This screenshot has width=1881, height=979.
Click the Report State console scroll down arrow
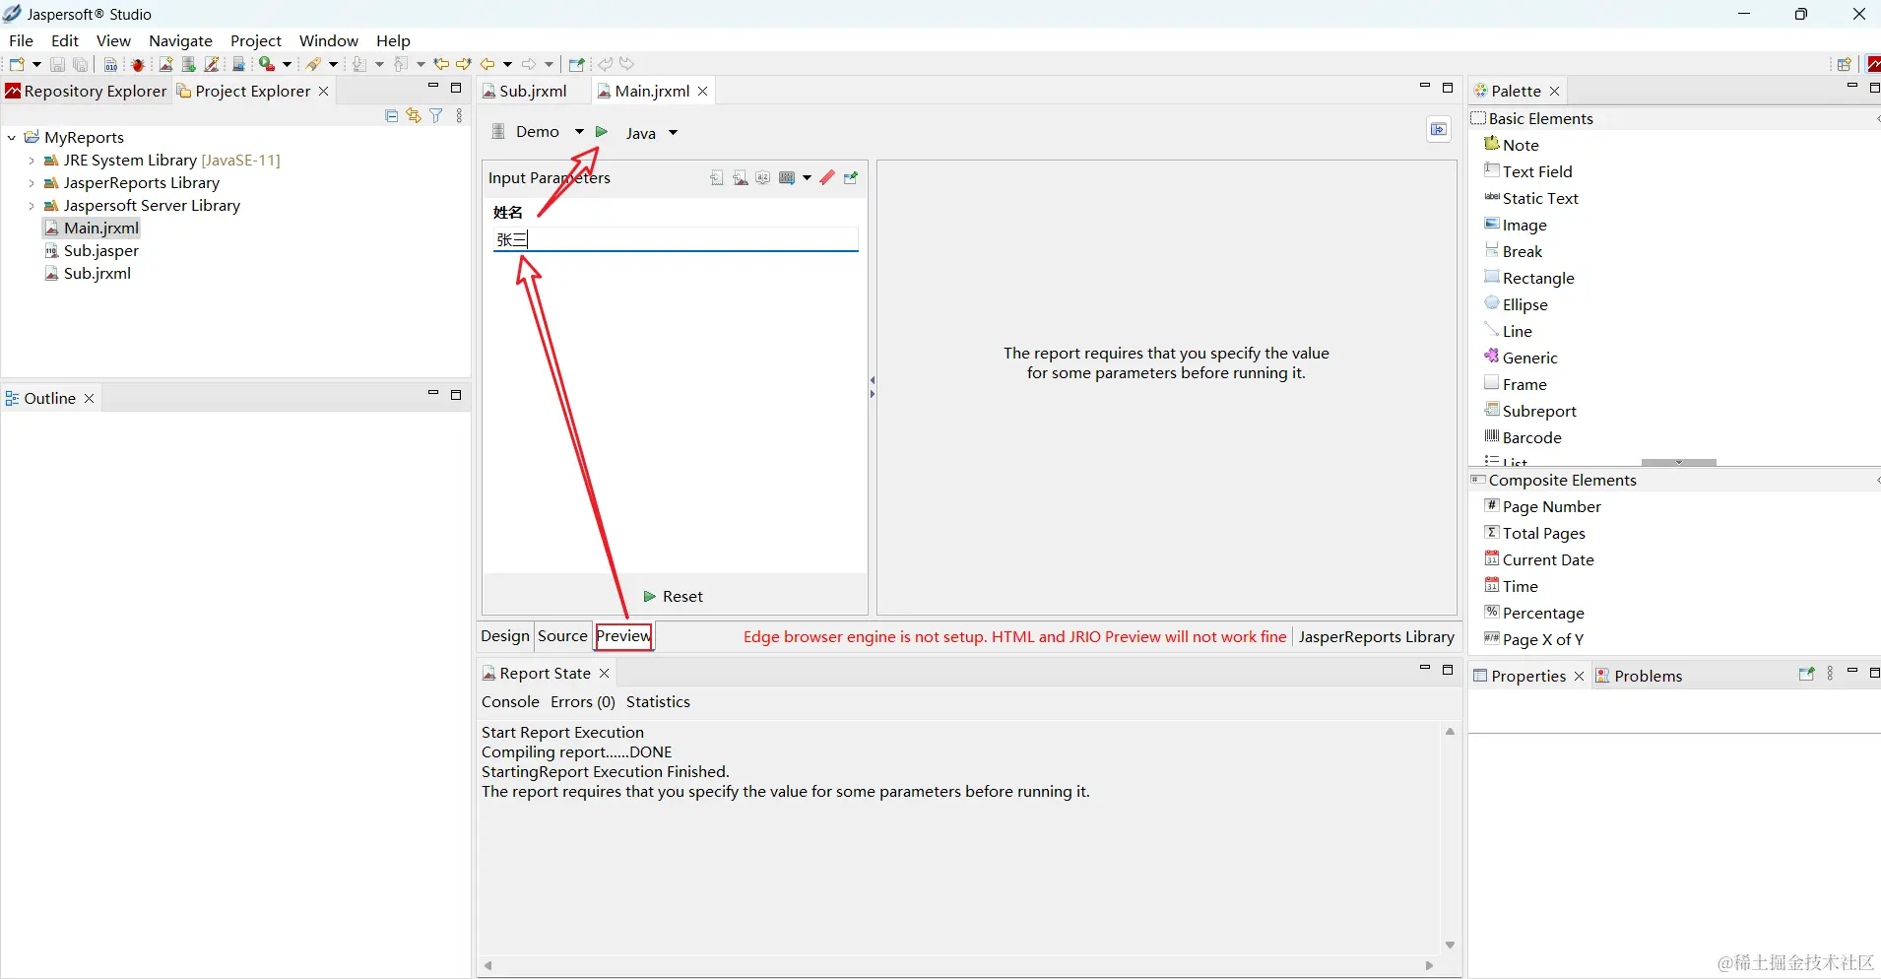(1450, 945)
